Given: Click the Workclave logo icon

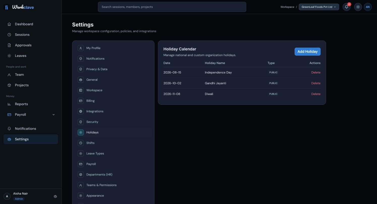Looking at the screenshot, I should pyautogui.click(x=7, y=7).
